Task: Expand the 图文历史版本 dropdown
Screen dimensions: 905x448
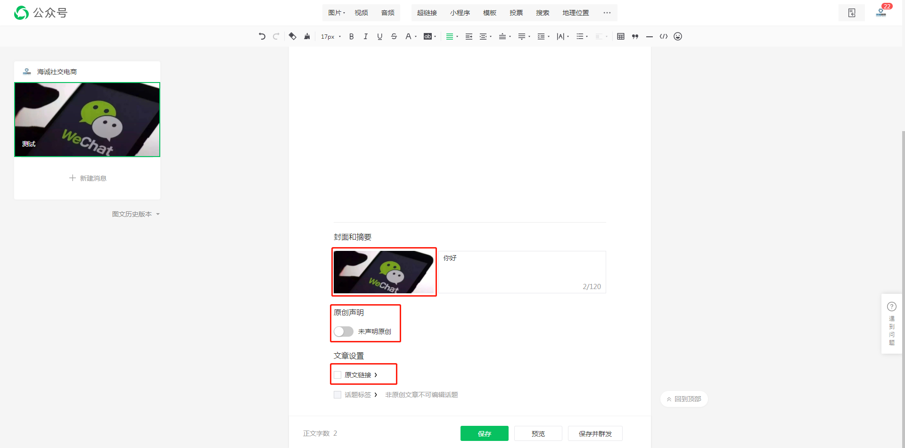Action: click(136, 214)
